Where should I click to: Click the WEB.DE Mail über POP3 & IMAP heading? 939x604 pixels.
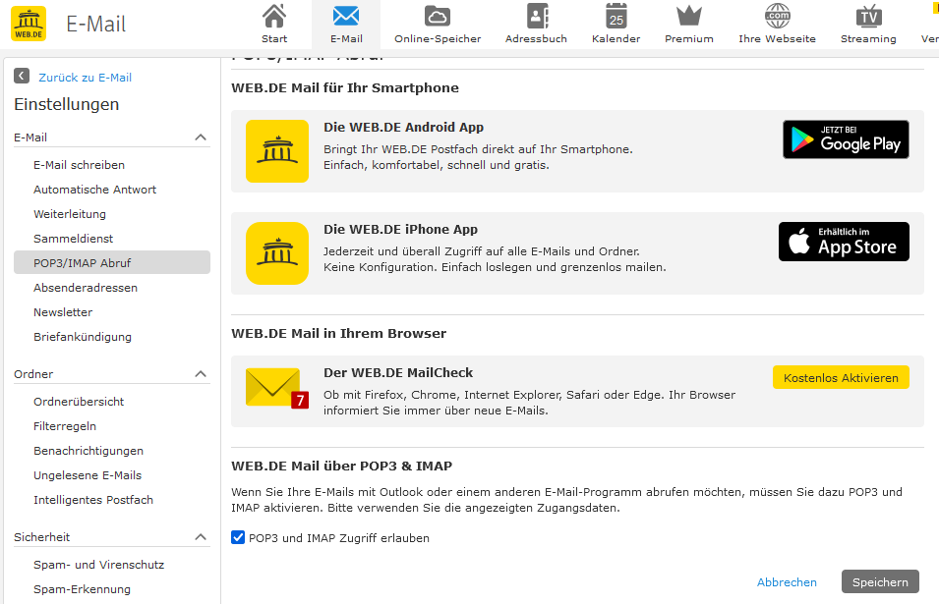point(342,466)
